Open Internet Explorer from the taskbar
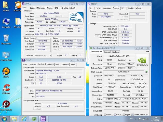 [24, 119]
